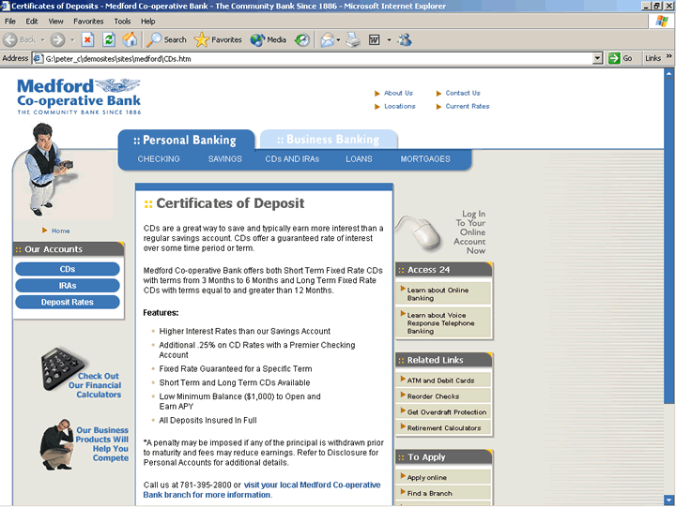Viewport: 676px width, 507px height.
Task: Expand the Edit with Word dropdown arrow
Action: tap(389, 40)
